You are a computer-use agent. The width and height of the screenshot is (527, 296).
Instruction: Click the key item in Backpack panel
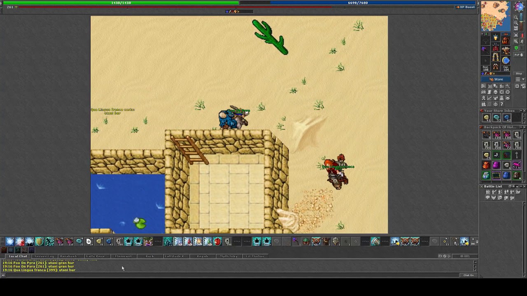(x=516, y=155)
